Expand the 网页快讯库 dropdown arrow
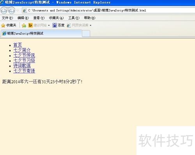Image resolution: width=195 pixels, height=155 pixels. click(90, 25)
